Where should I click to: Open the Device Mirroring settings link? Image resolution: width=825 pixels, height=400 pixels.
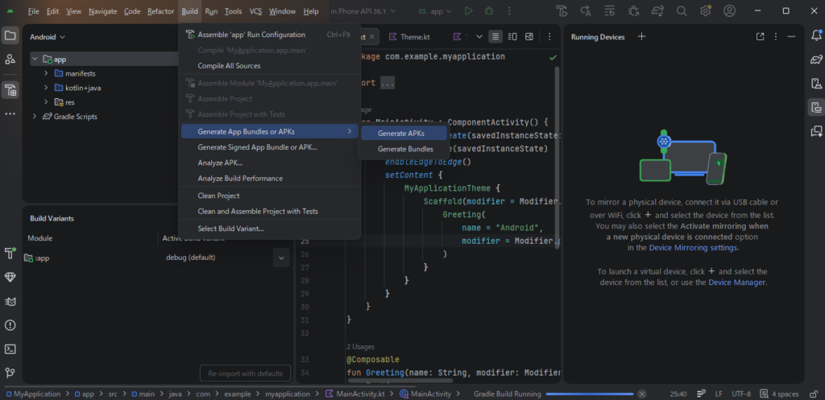pos(693,248)
